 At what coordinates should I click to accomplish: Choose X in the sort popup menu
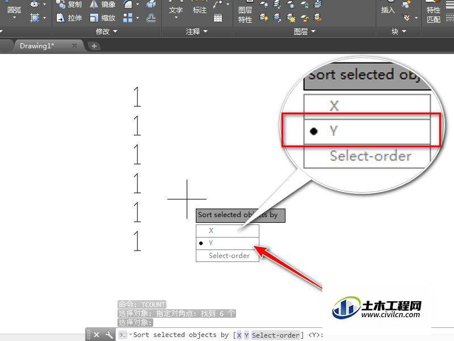click(228, 231)
